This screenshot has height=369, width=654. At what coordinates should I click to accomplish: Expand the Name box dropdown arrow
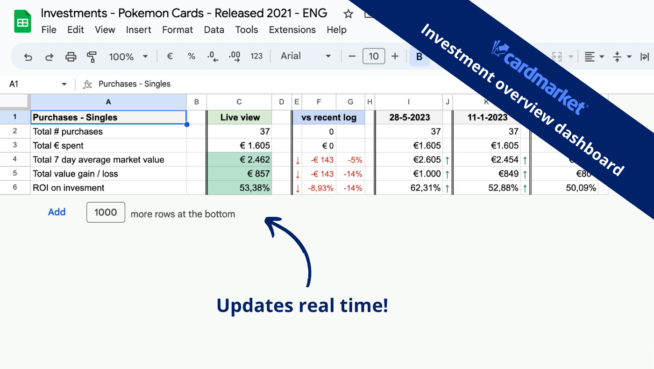[x=64, y=84]
